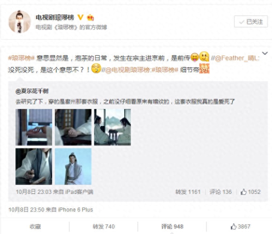Click the dizzy swirl-eyed emoji
Image resolution: width=272 pixels, height=234 pixels.
[x=96, y=68]
